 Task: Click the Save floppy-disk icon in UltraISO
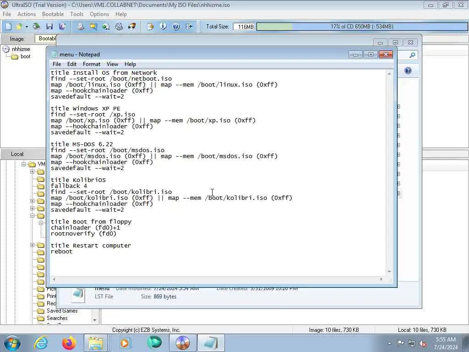[49, 27]
